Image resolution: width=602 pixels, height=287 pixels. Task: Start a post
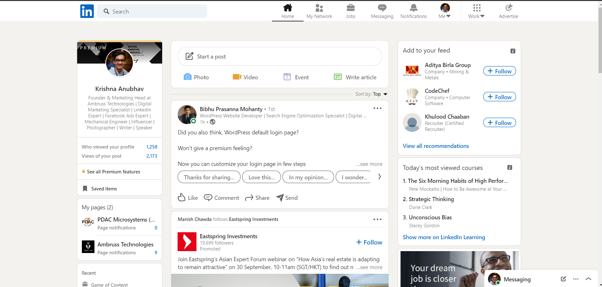[280, 56]
